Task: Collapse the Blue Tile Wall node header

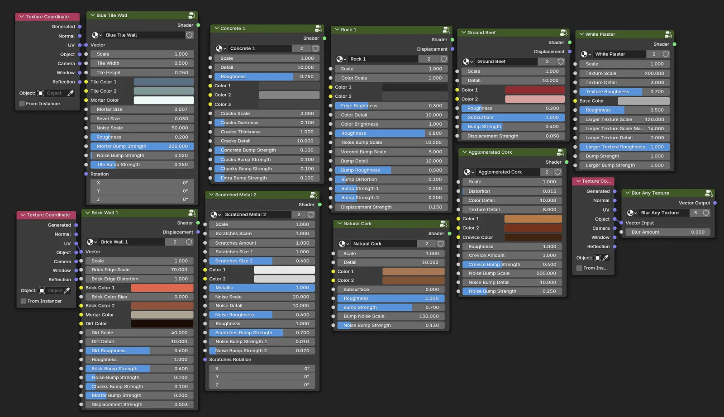Action: (x=93, y=15)
